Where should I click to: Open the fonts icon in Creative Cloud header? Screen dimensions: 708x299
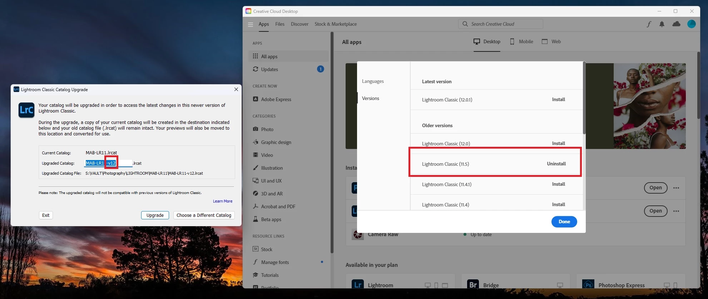649,24
